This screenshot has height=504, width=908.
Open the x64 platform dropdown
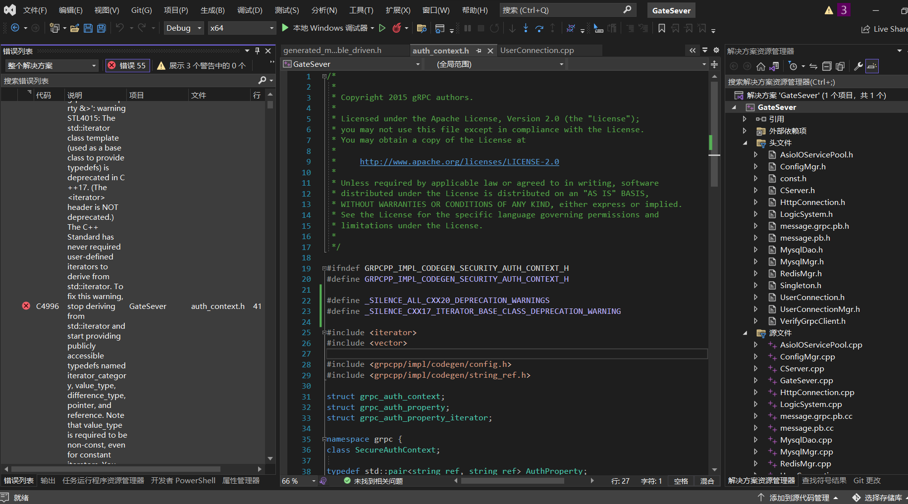click(x=241, y=28)
